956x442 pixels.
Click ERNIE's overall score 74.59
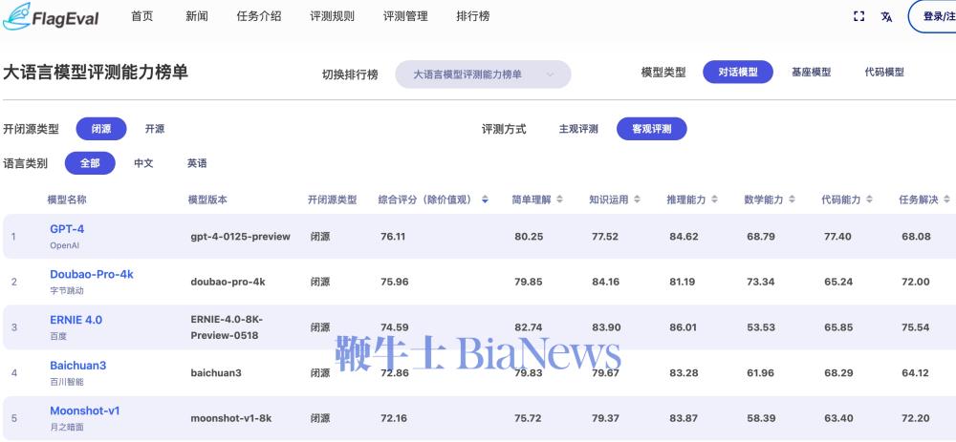click(395, 327)
